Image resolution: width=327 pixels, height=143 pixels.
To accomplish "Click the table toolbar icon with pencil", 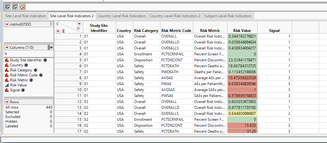I will click(23, 7).
